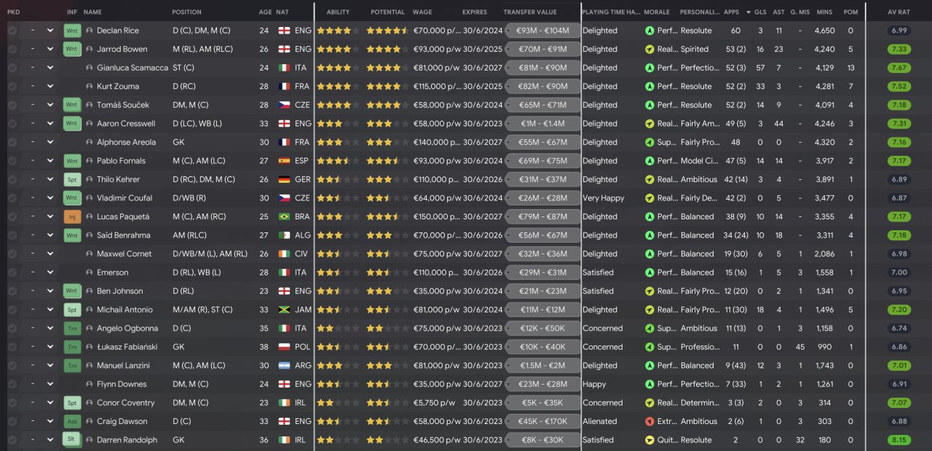Toggle the picked checkbox for Kurt Zouma
The height and width of the screenshot is (451, 932).
point(12,87)
